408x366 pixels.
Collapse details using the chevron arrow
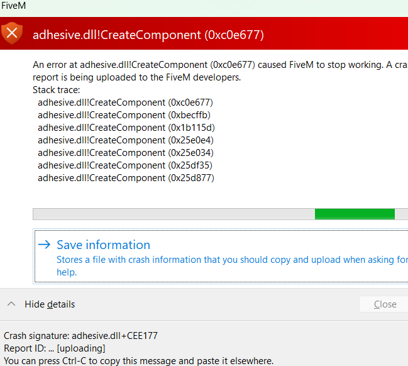11,304
